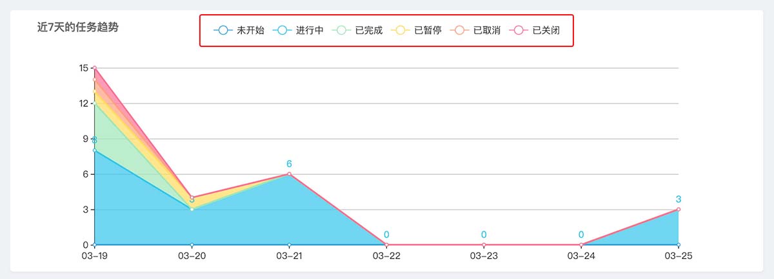Click the 0 data point on 03-22
Viewport: 774px width, 279px height.
pyautogui.click(x=386, y=244)
